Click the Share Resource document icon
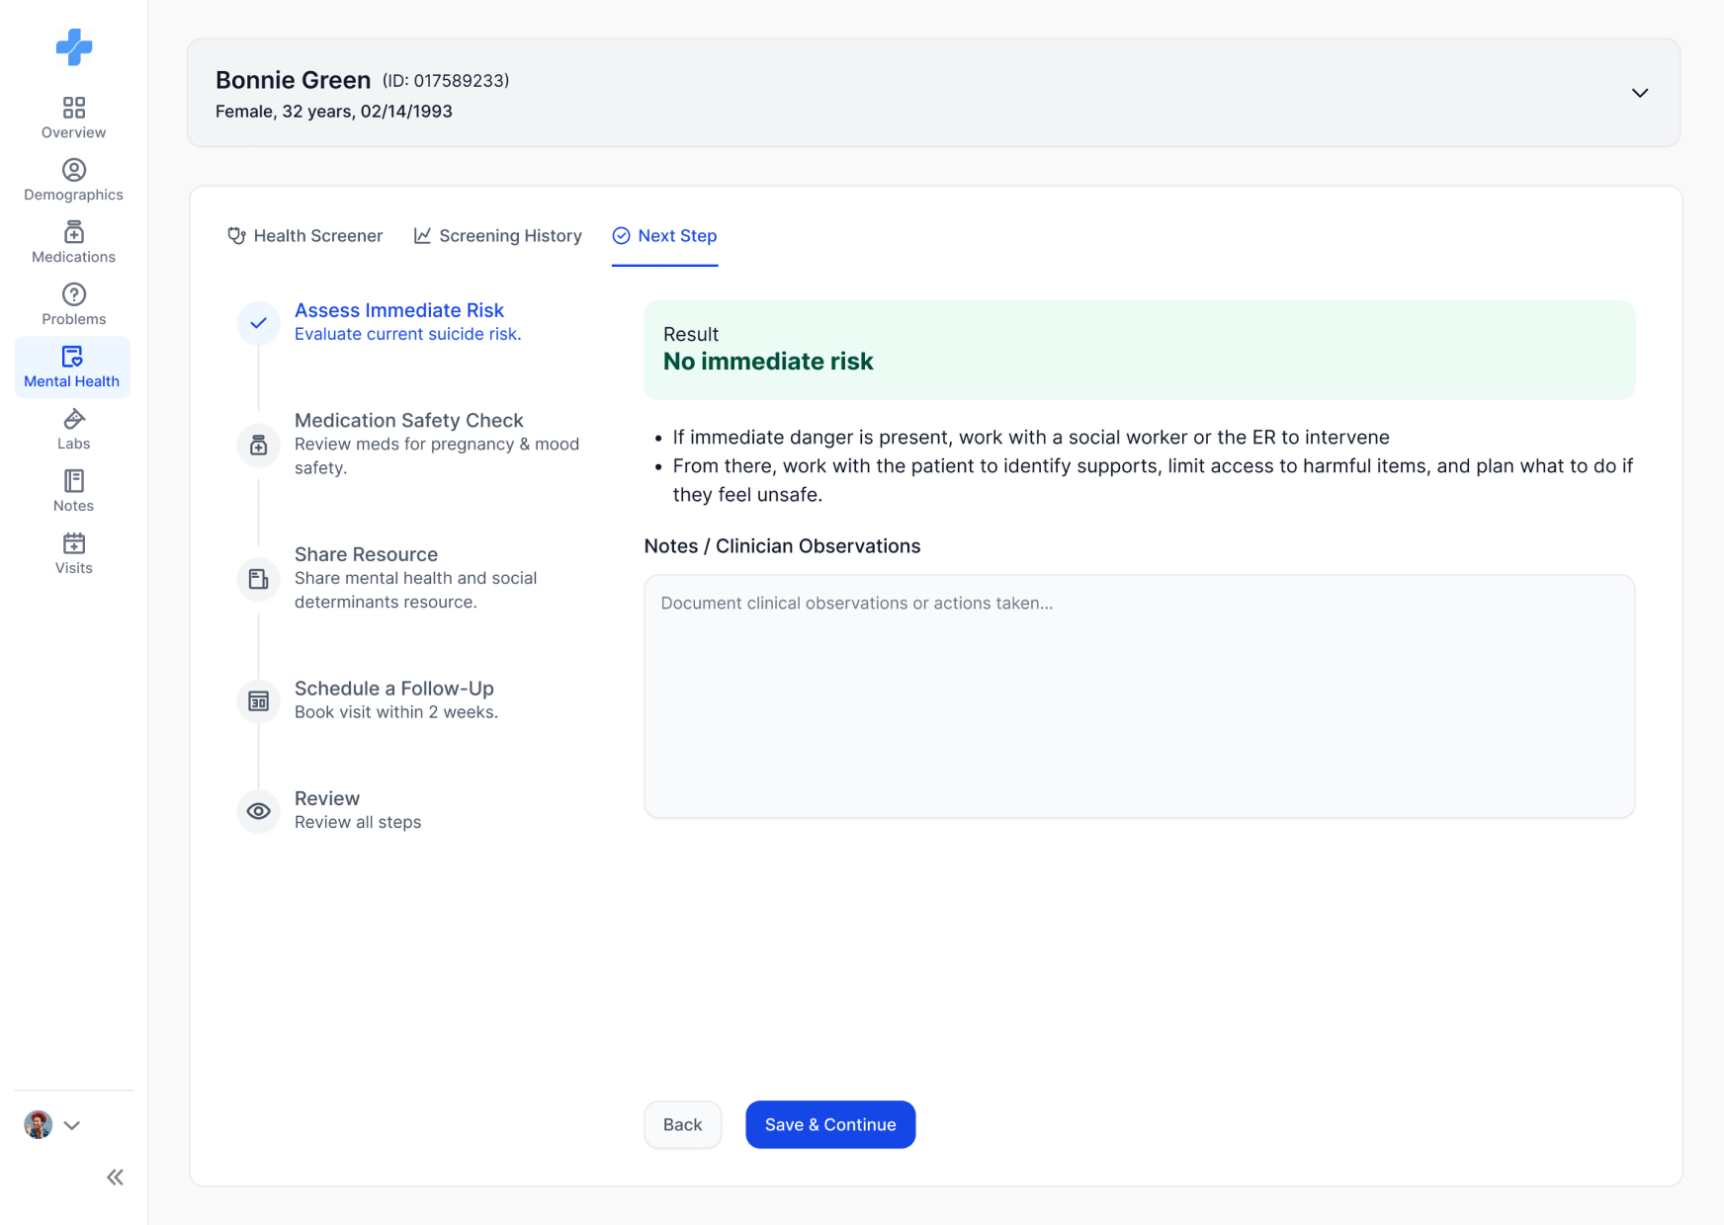The height and width of the screenshot is (1225, 1724). pyautogui.click(x=258, y=579)
